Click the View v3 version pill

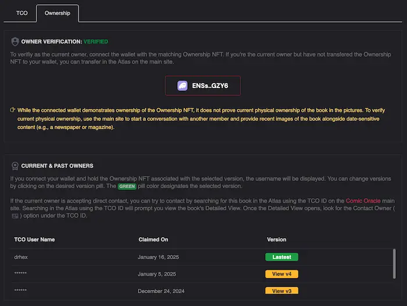pyautogui.click(x=281, y=291)
